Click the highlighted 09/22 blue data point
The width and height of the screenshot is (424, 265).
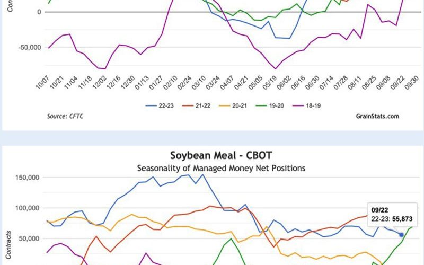click(x=401, y=235)
